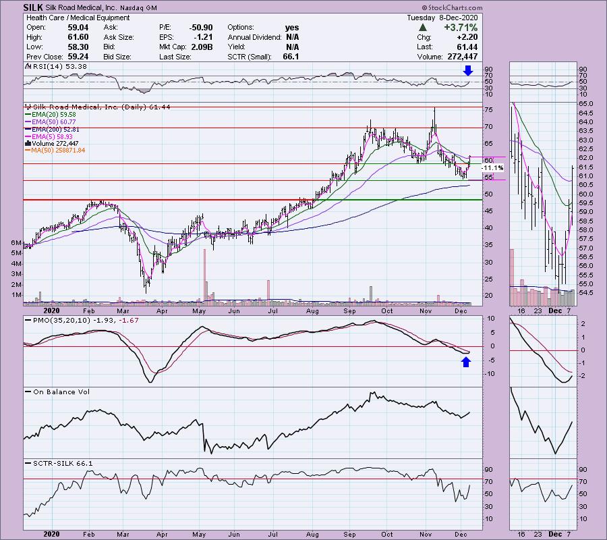This screenshot has height=540, width=607.
Task: Click the High value 61.60
Action: 78,37
